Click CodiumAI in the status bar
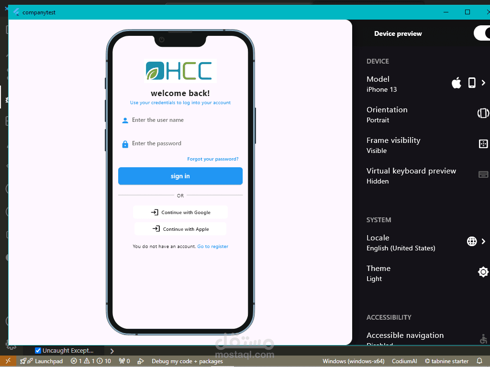 coord(404,361)
